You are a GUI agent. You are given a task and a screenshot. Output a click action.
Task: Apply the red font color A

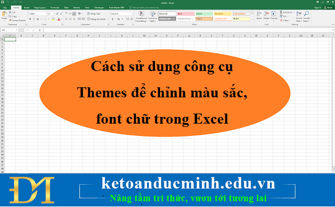click(59, 19)
